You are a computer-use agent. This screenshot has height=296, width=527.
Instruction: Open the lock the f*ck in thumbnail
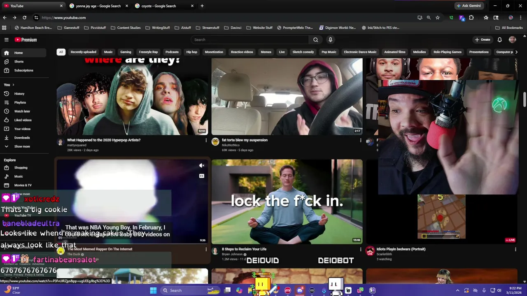(x=287, y=201)
